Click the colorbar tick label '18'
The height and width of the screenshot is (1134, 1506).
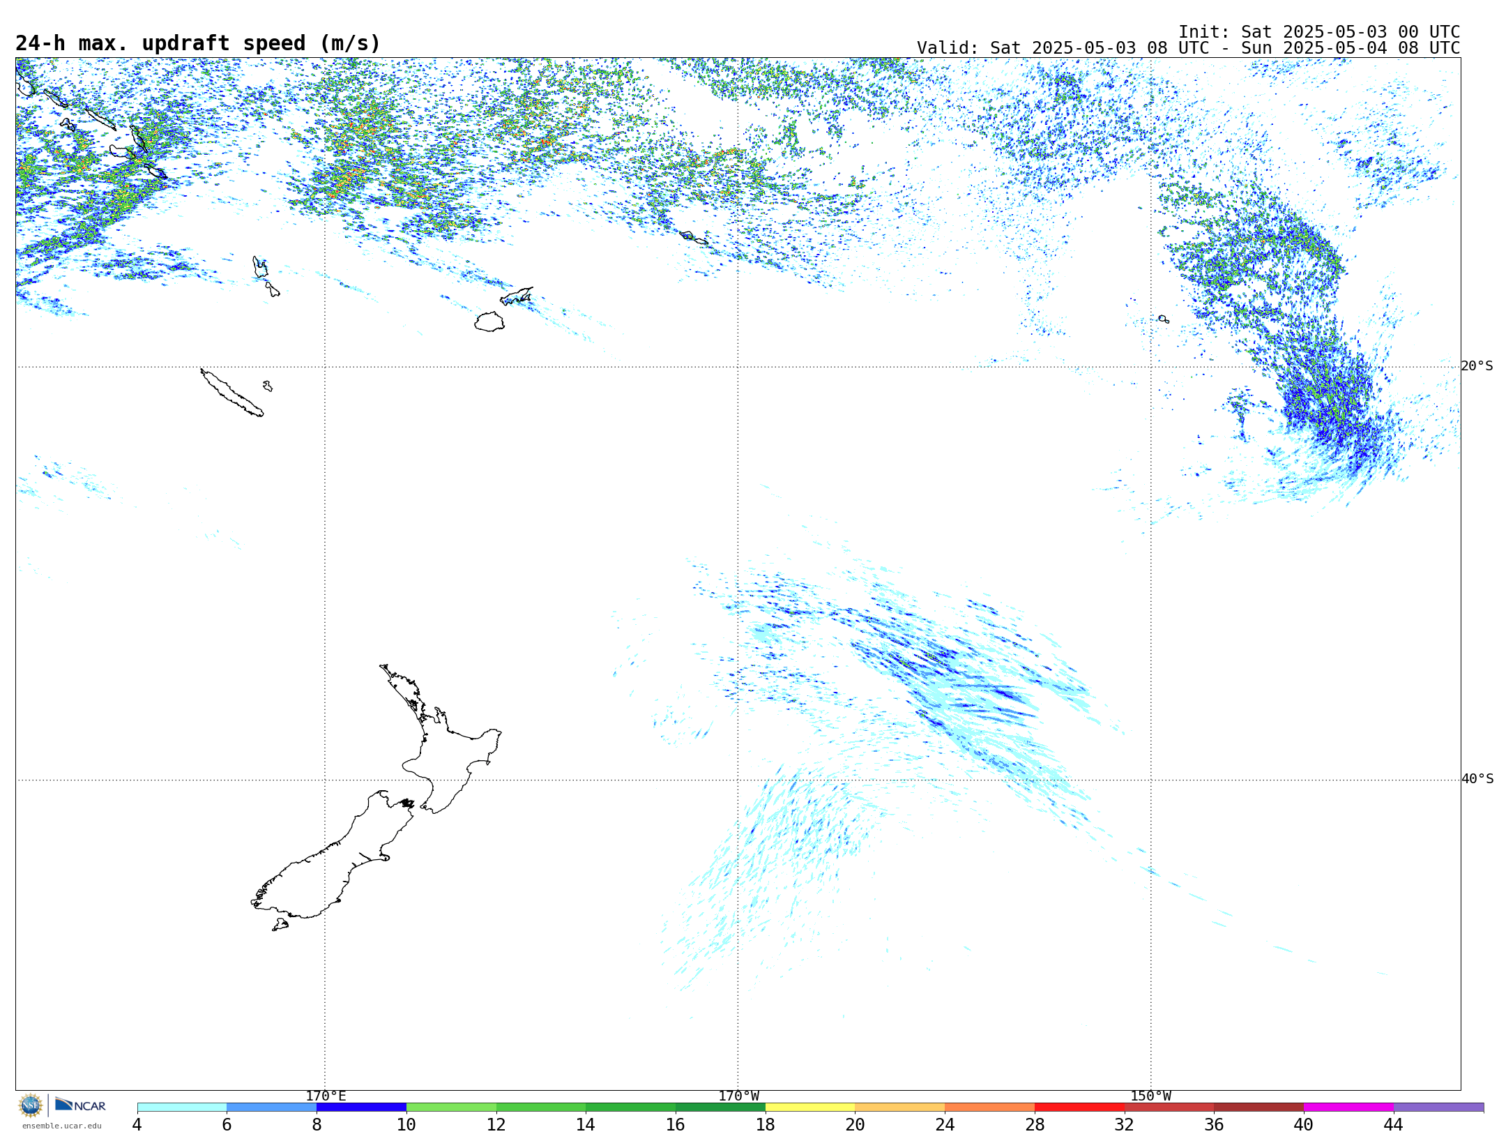click(766, 1124)
